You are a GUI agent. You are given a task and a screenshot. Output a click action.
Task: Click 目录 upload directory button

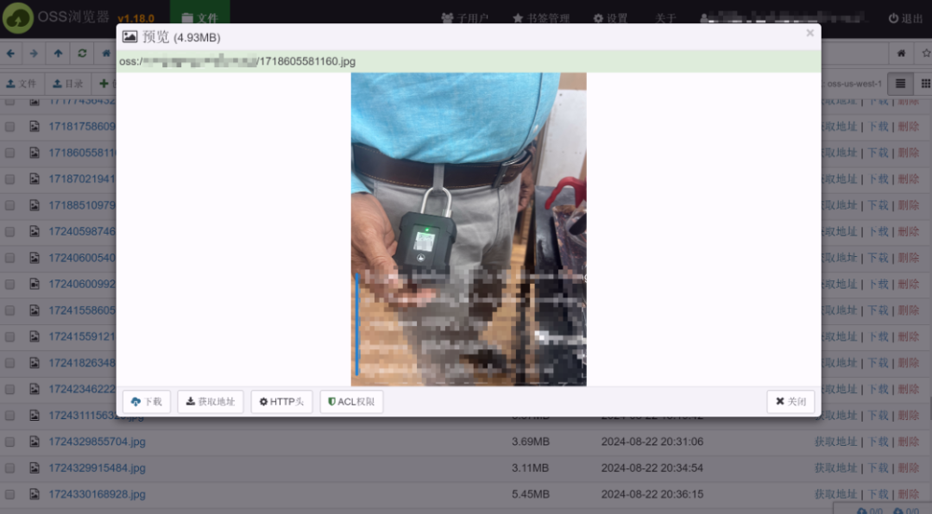coord(68,84)
